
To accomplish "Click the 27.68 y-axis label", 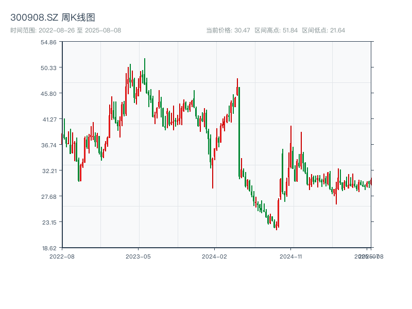I will 49,197.
